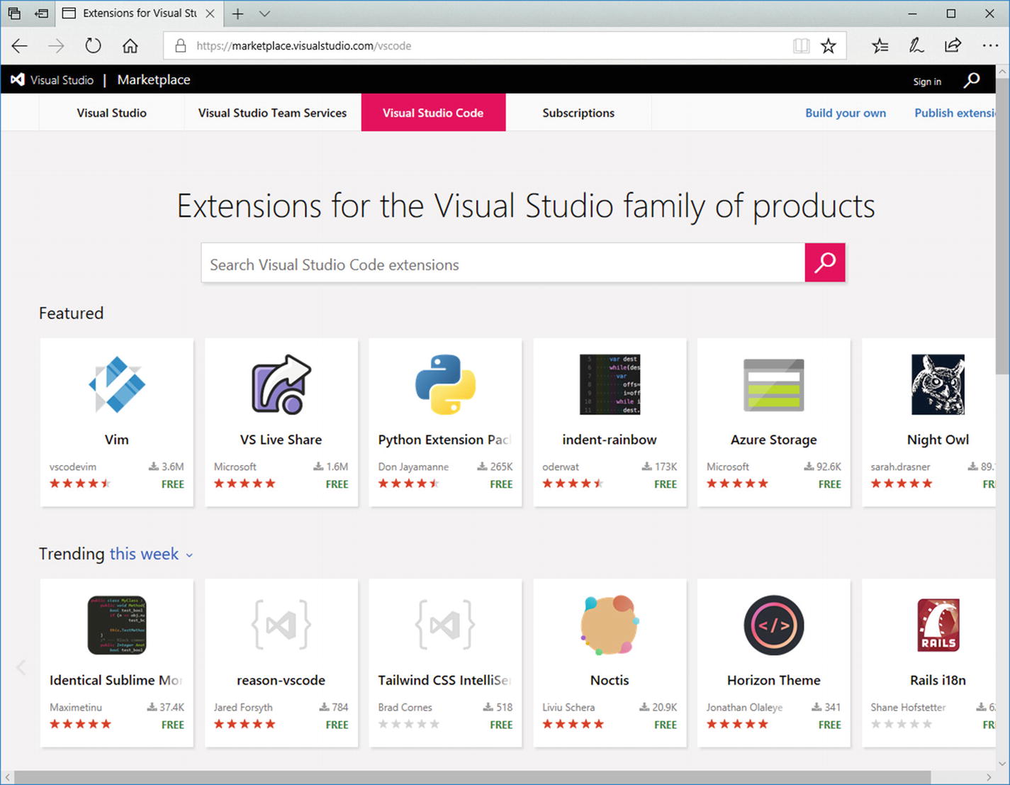Click the Share page icon
1010x785 pixels.
point(953,46)
